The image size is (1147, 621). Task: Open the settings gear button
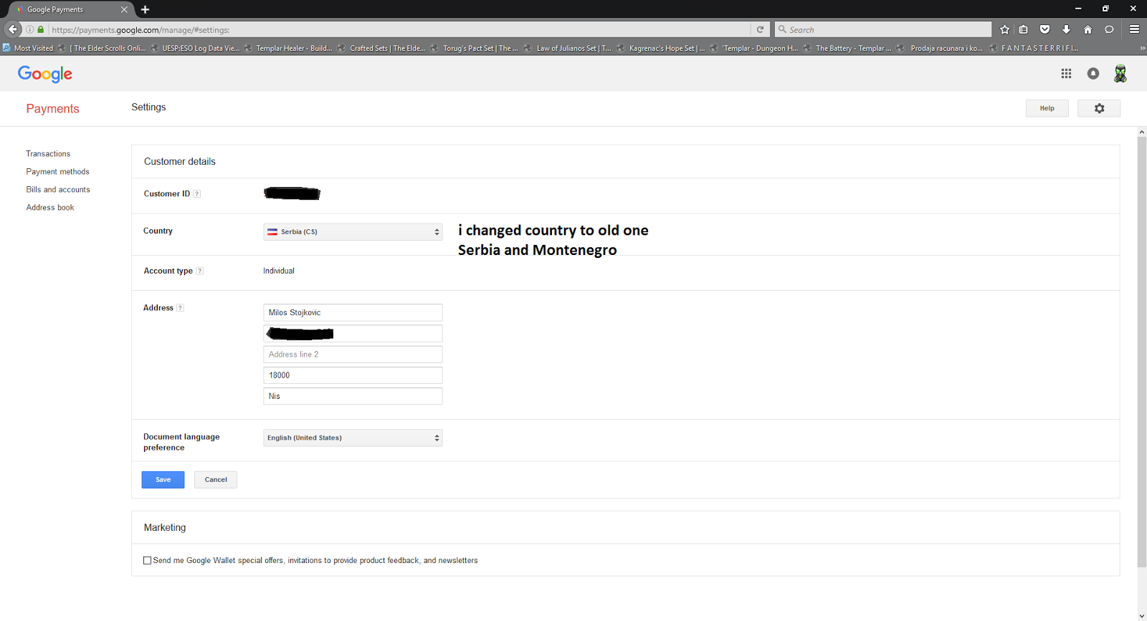pos(1099,108)
